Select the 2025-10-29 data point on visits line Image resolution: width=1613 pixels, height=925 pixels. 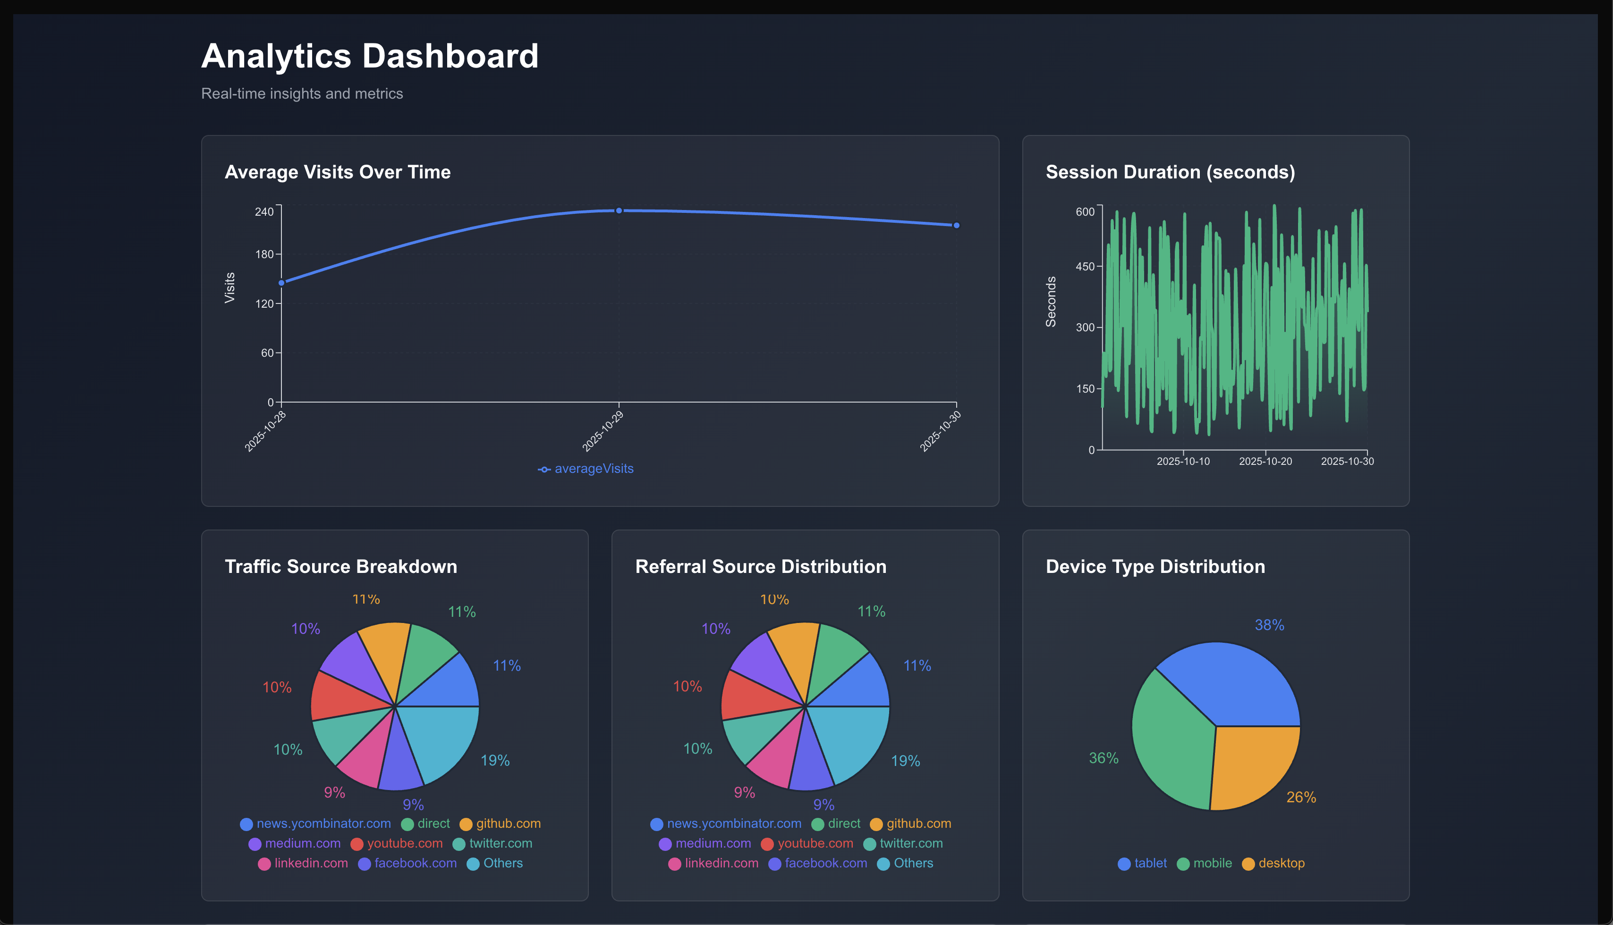(x=619, y=210)
